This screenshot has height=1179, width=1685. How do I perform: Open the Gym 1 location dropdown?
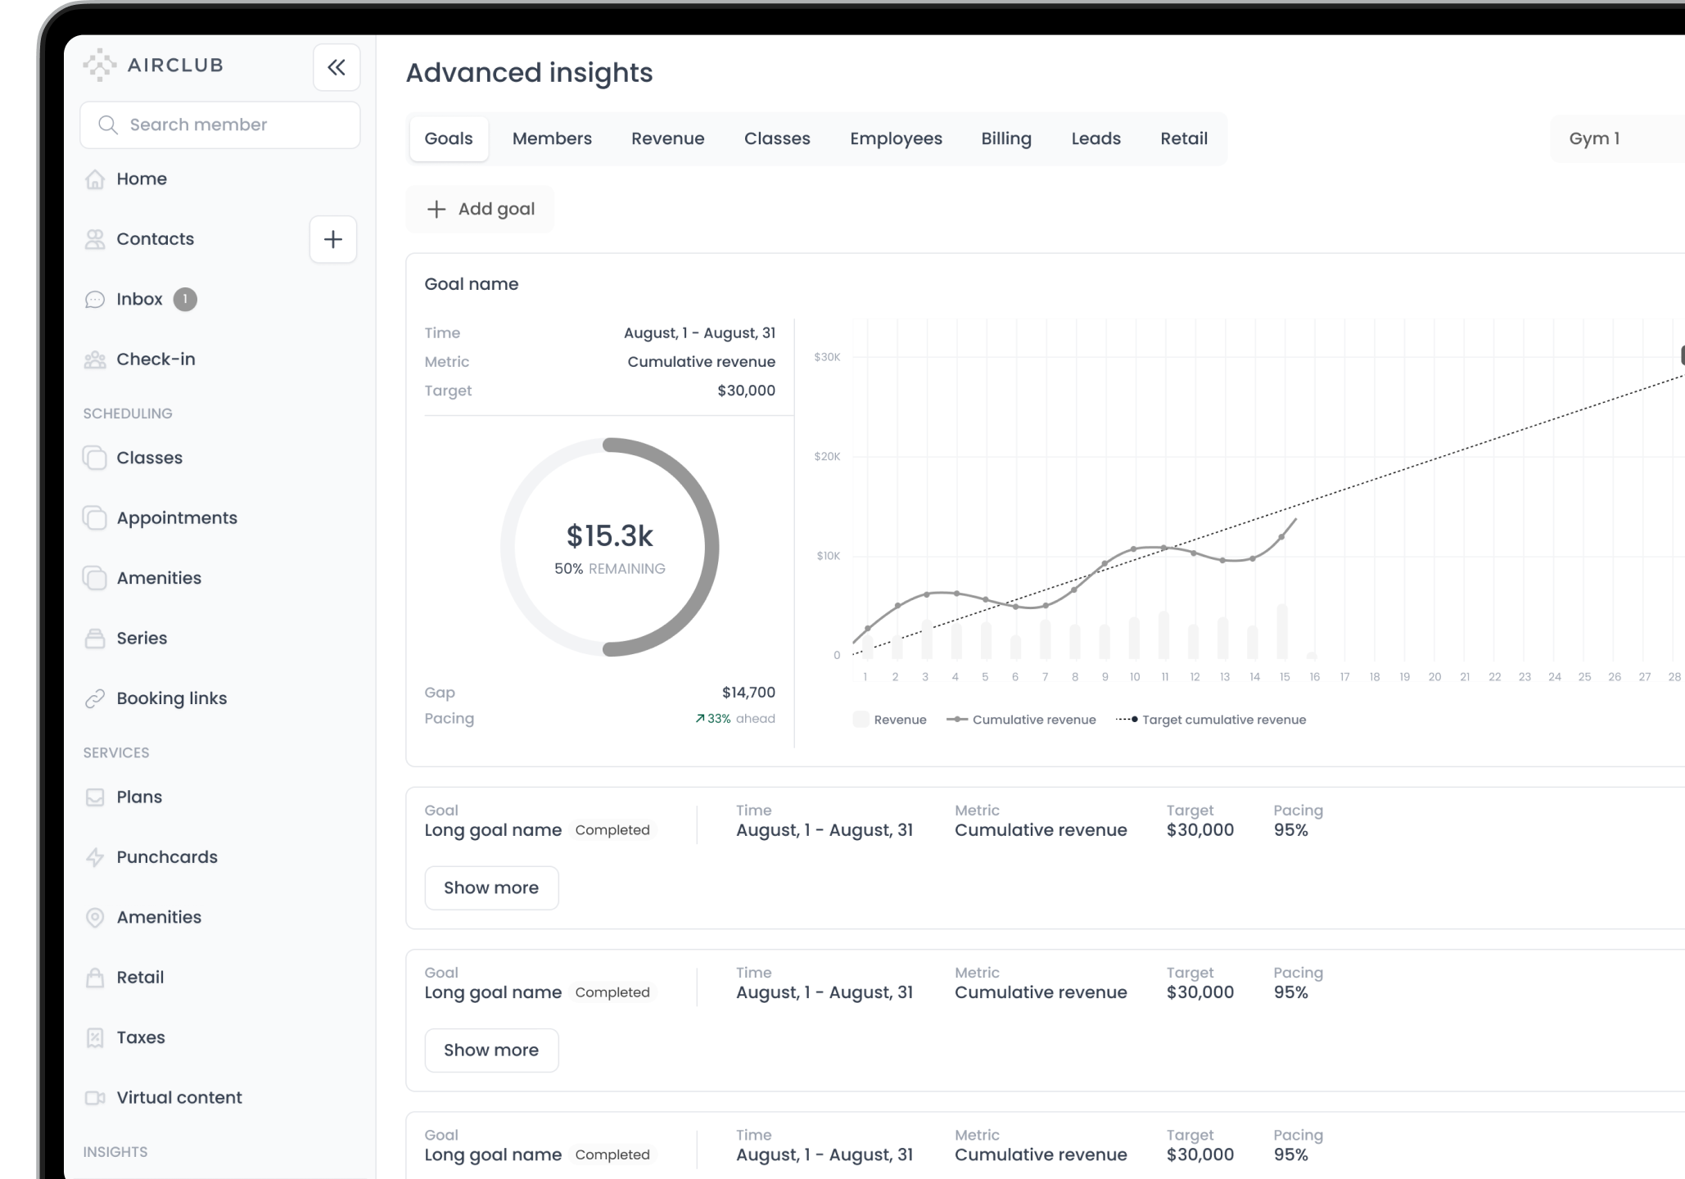1618,138
